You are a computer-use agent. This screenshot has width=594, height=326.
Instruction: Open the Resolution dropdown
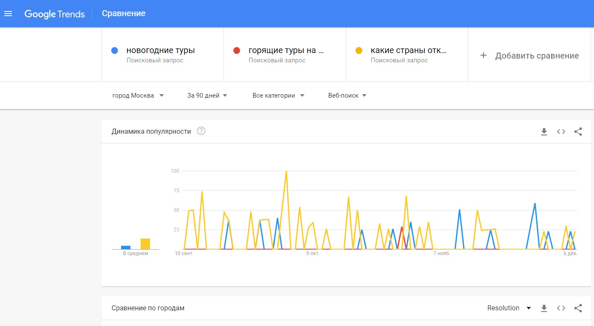[x=509, y=308]
